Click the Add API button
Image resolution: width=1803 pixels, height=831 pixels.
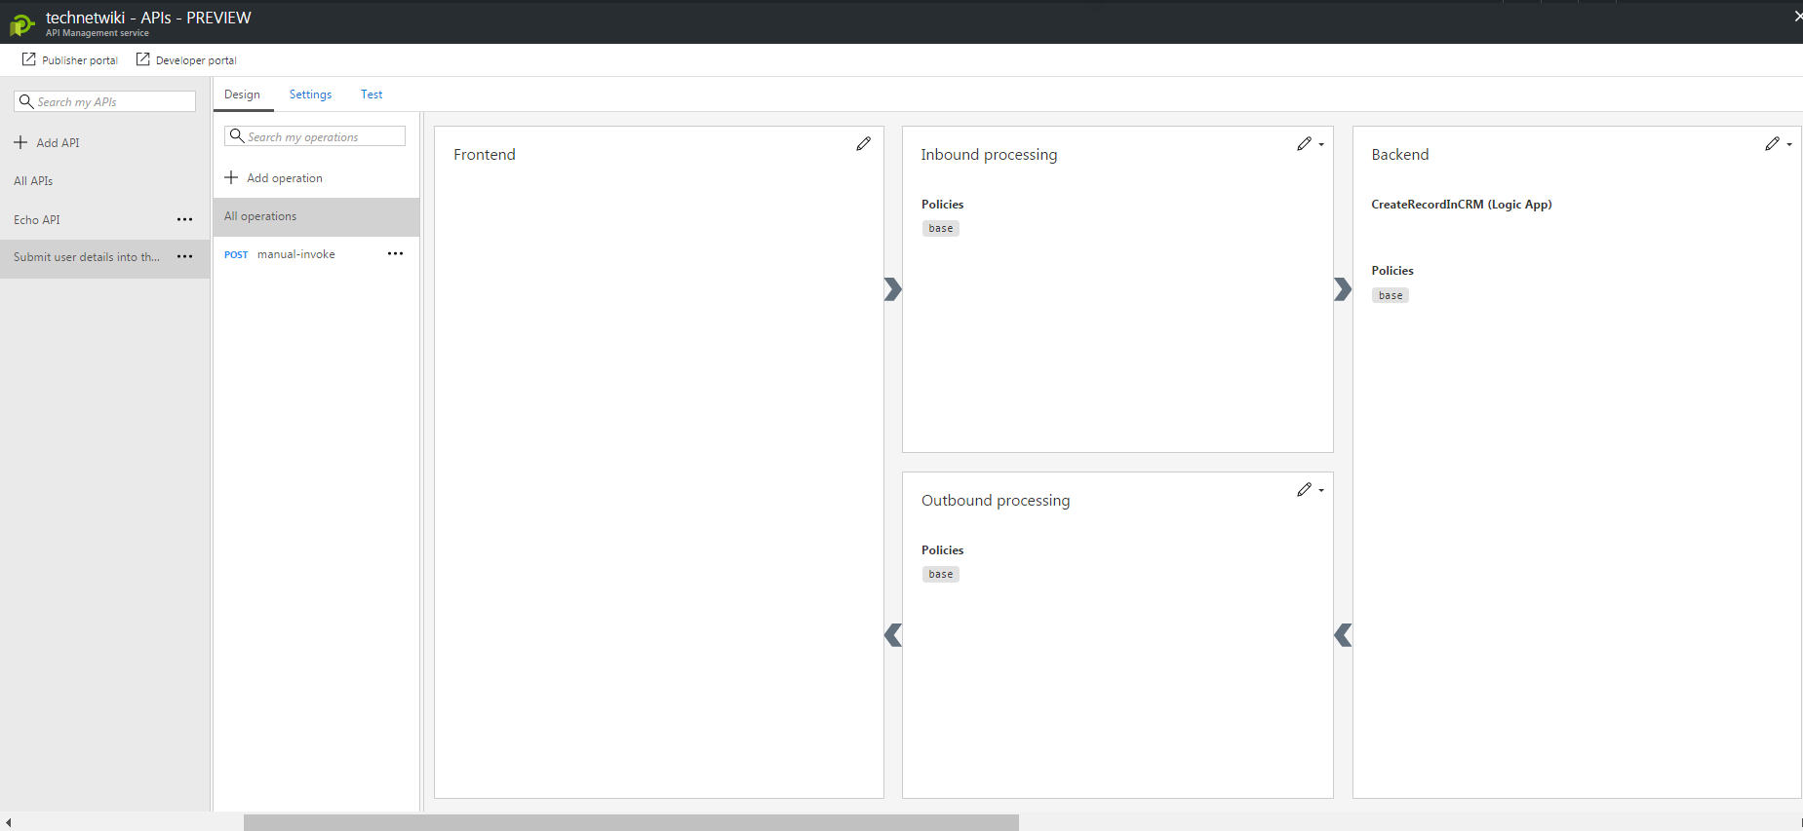47,142
